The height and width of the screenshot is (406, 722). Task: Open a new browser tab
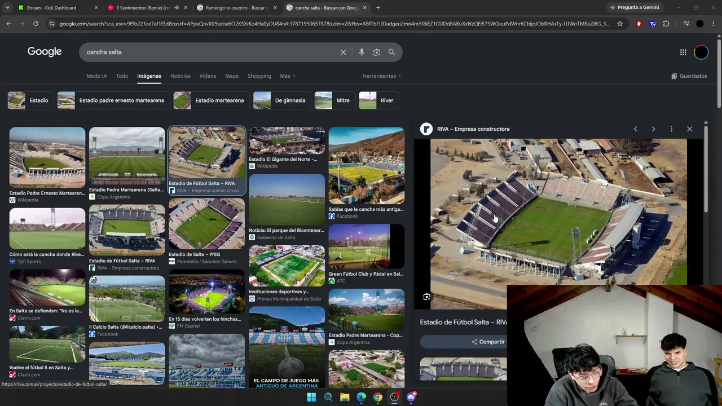378,8
